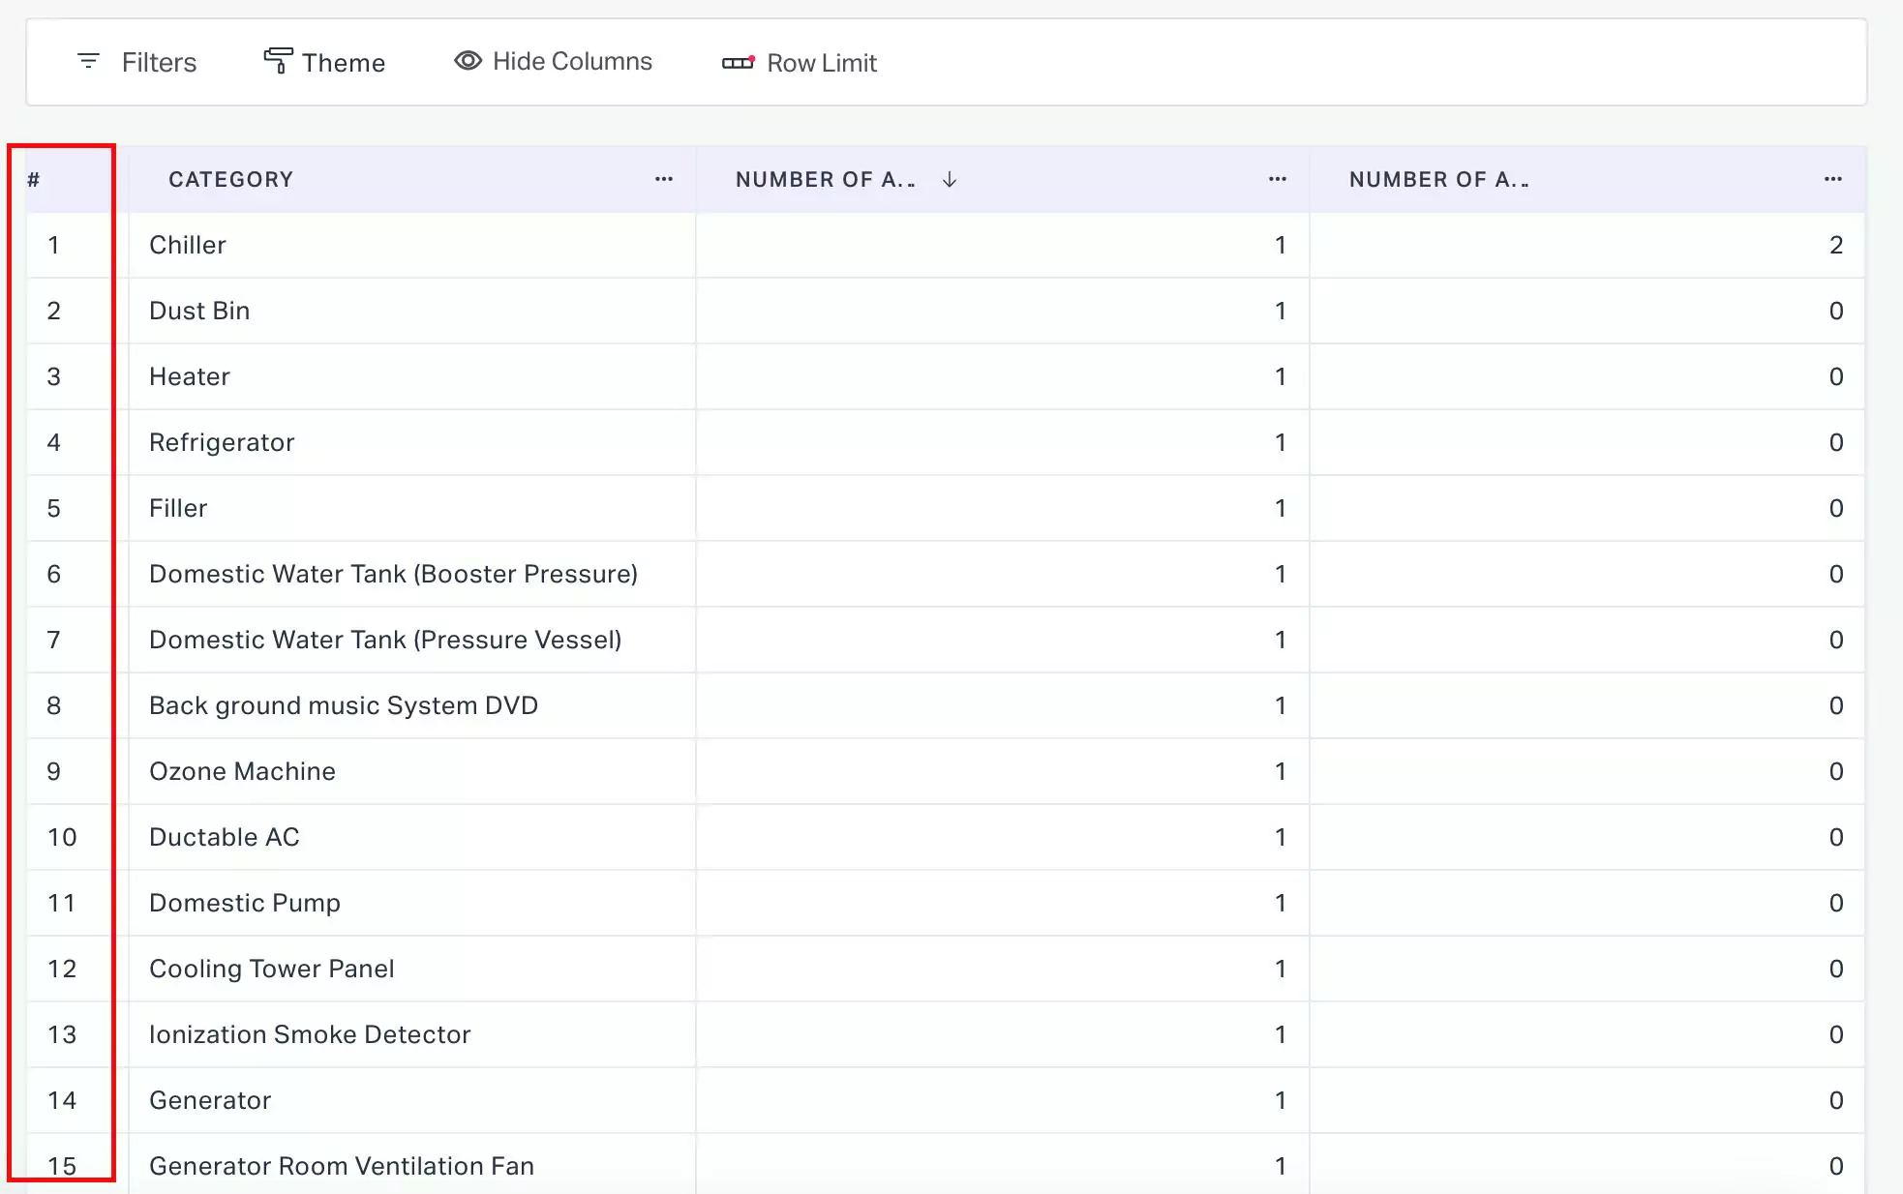Screen dimensions: 1903x1194
Task: Click the Row Limit icon
Action: 738,62
